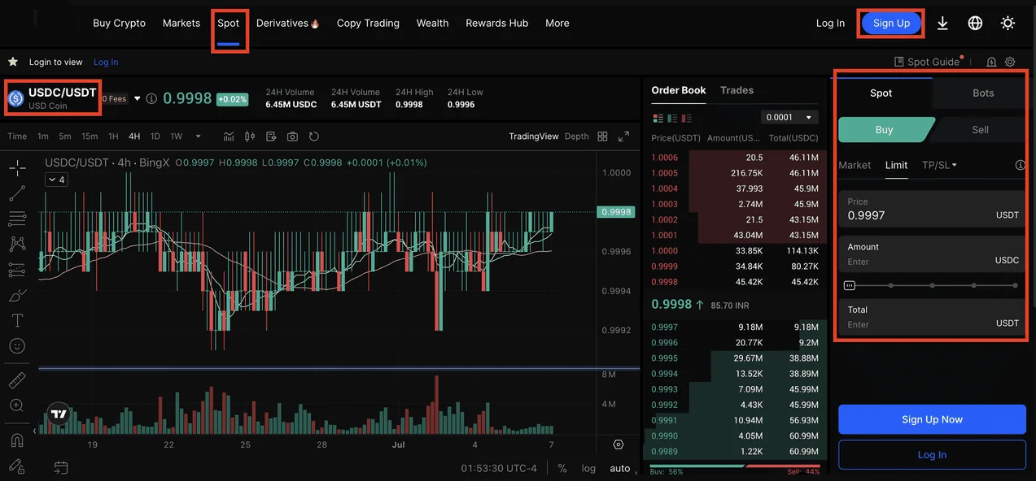The height and width of the screenshot is (481, 1036).
Task: Open the more timeframes dropdown
Action: pos(198,136)
